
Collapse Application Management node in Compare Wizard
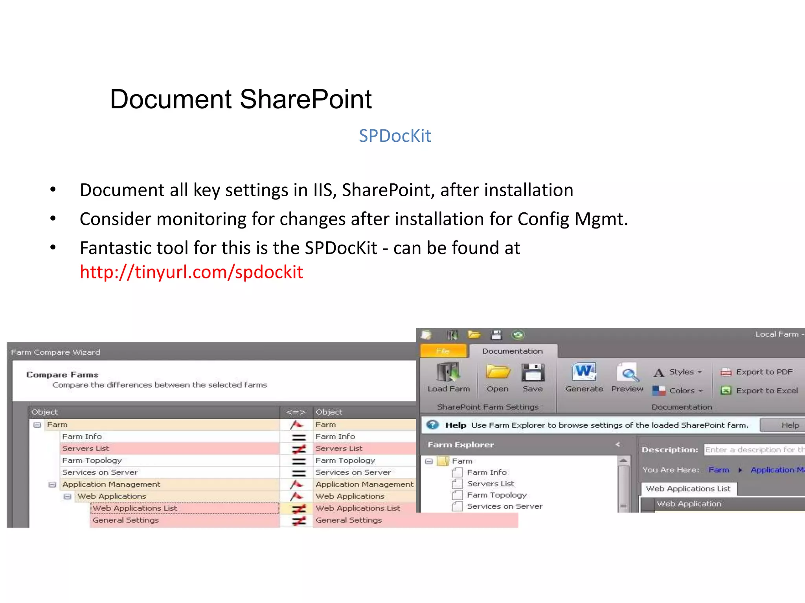[x=52, y=484]
